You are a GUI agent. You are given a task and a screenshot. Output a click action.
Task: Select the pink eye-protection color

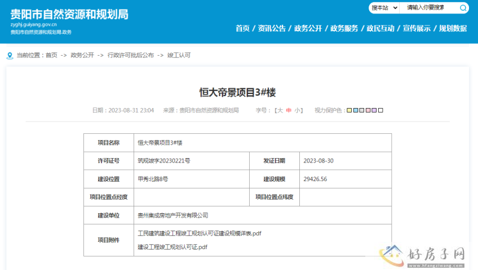pyautogui.click(x=368, y=110)
